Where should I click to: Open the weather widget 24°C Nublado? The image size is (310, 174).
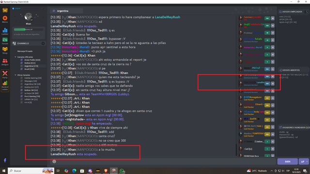point(257,171)
